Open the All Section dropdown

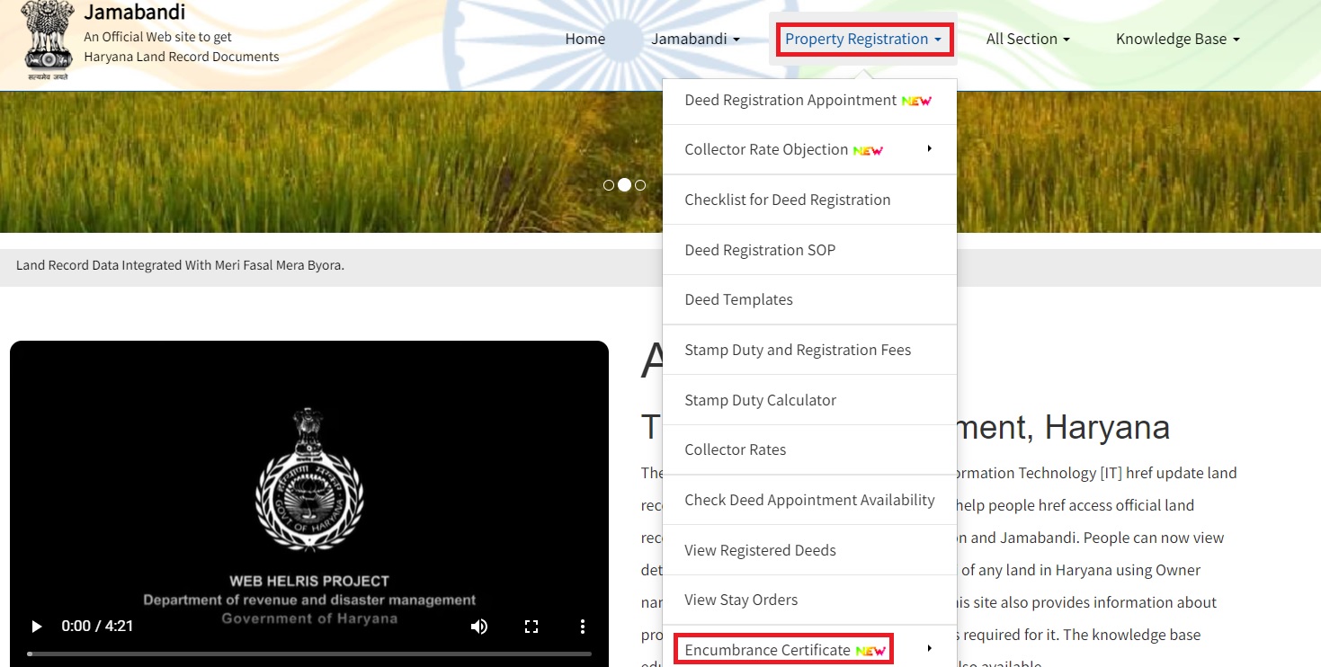click(1027, 39)
